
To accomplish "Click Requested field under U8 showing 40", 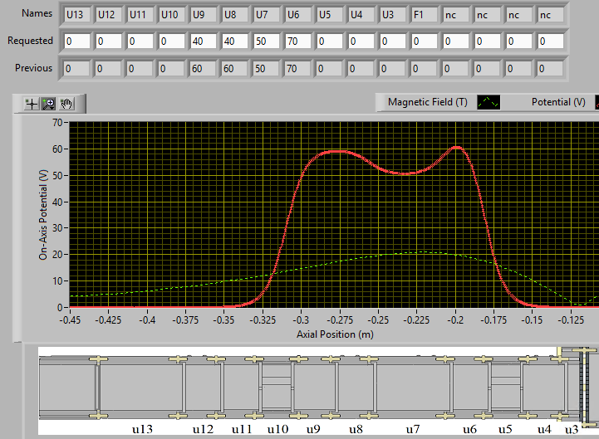I will click(x=235, y=41).
